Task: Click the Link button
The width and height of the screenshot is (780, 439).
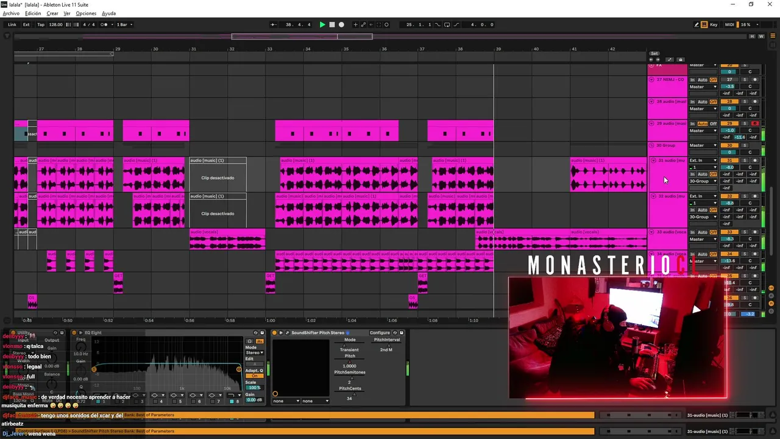Action: pos(12,24)
